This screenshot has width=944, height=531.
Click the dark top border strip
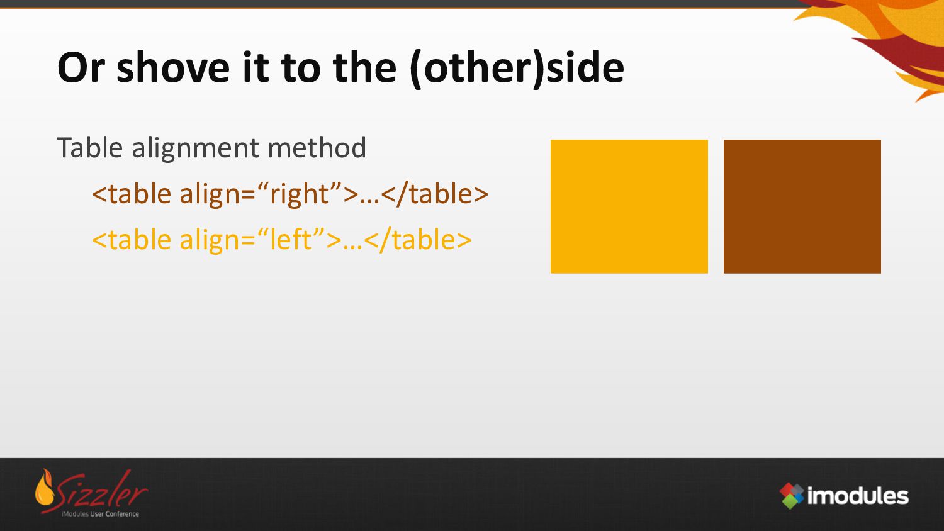pyautogui.click(x=403, y=3)
